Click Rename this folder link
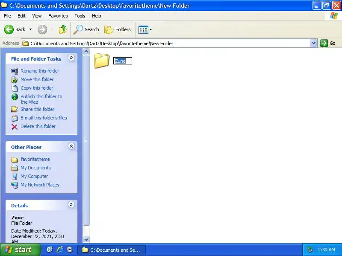This screenshot has height=256, width=342. pyautogui.click(x=40, y=71)
